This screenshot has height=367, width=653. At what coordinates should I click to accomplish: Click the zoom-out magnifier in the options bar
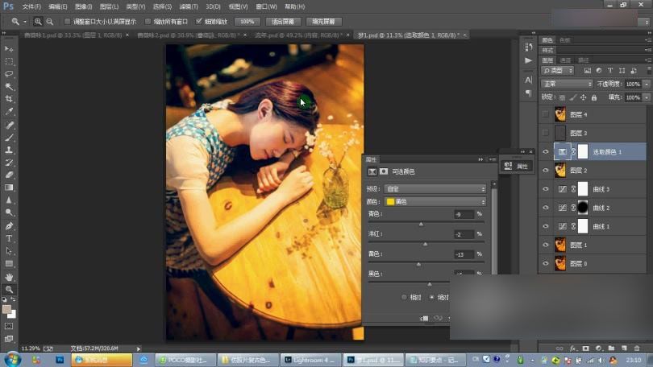click(50, 22)
